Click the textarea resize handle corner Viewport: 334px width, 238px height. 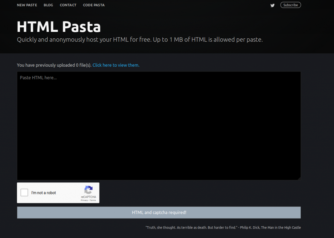(299, 178)
